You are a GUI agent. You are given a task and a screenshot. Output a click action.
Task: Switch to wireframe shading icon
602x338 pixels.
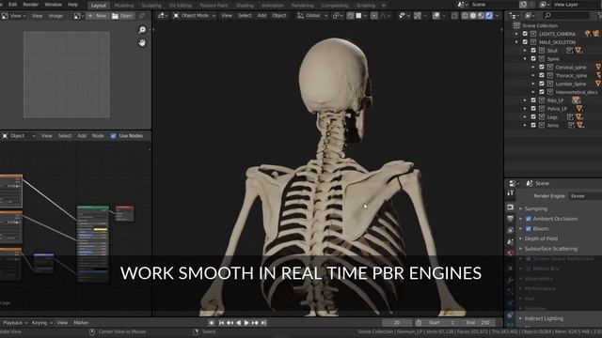pyautogui.click(x=465, y=16)
